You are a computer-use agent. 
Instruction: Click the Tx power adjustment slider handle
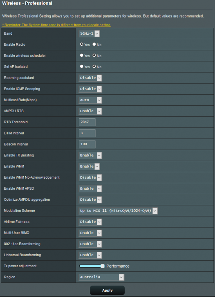103,266
